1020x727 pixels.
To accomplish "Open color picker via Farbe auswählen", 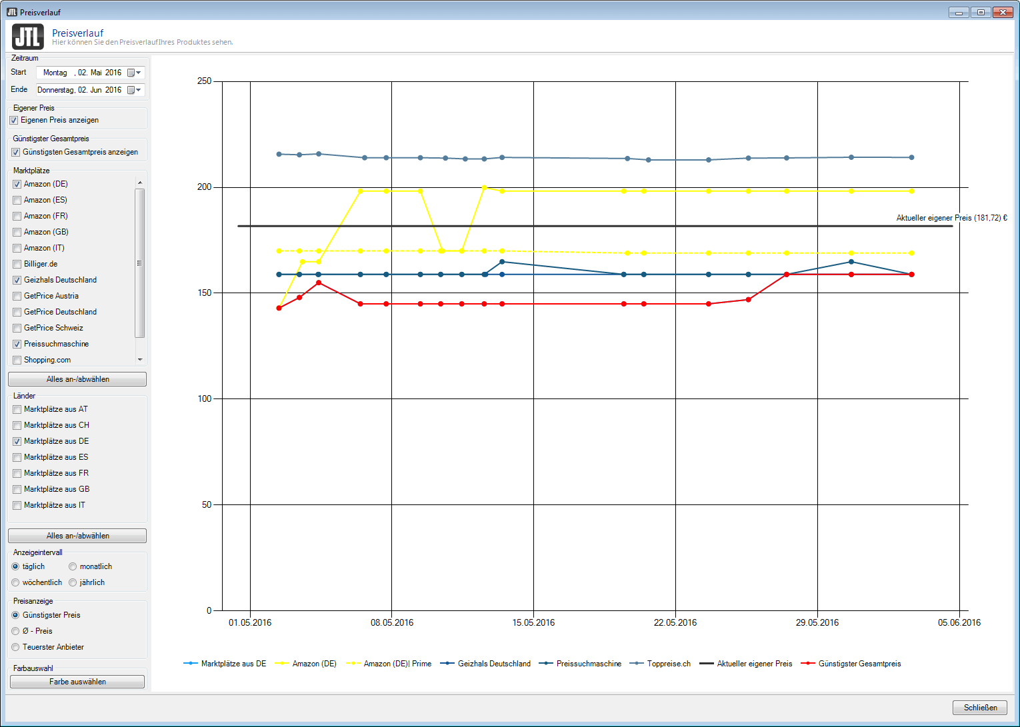I will click(77, 682).
